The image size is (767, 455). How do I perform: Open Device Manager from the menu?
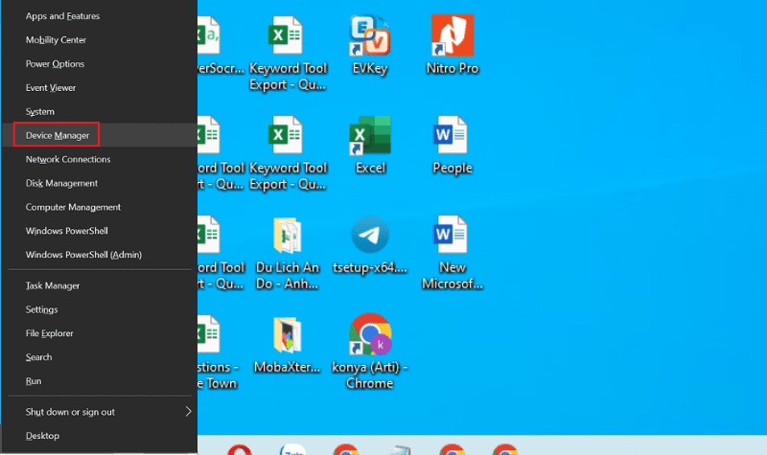pyautogui.click(x=58, y=135)
